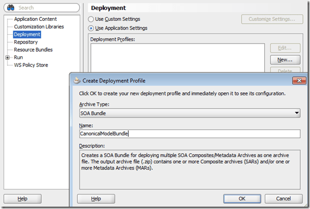310x209 pixels.
Task: Click the Deployment heading
Action: coord(109,8)
